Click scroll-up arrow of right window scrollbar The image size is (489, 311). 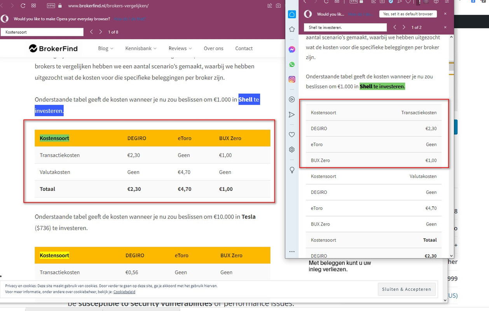[x=451, y=37]
